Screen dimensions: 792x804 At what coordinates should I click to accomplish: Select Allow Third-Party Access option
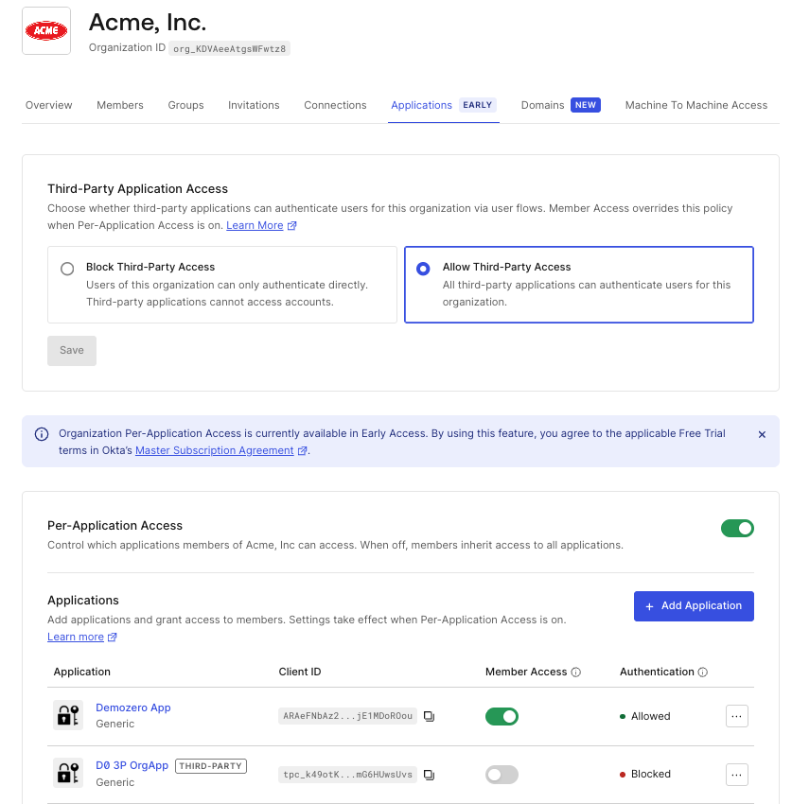(578, 285)
